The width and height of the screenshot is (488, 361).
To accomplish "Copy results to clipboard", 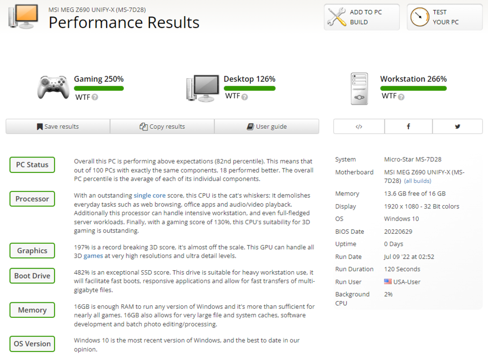I will coord(162,127).
